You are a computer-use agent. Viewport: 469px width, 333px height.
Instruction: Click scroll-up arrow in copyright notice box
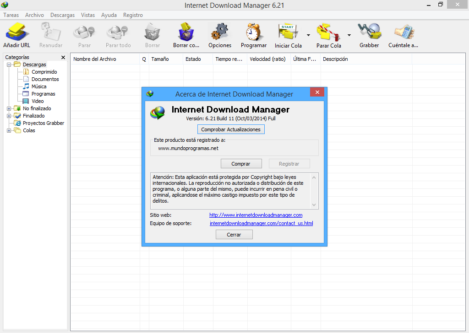314,177
